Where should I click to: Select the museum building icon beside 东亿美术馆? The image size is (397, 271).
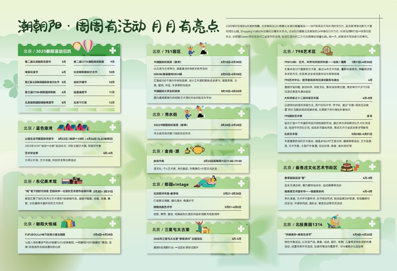[x=72, y=181]
